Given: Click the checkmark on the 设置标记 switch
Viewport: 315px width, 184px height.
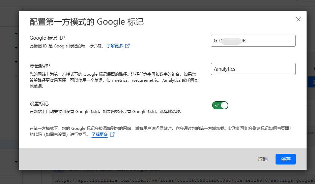Looking at the screenshot, I should click(217, 105).
